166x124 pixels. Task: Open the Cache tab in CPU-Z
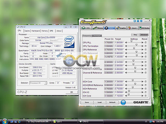27,31
